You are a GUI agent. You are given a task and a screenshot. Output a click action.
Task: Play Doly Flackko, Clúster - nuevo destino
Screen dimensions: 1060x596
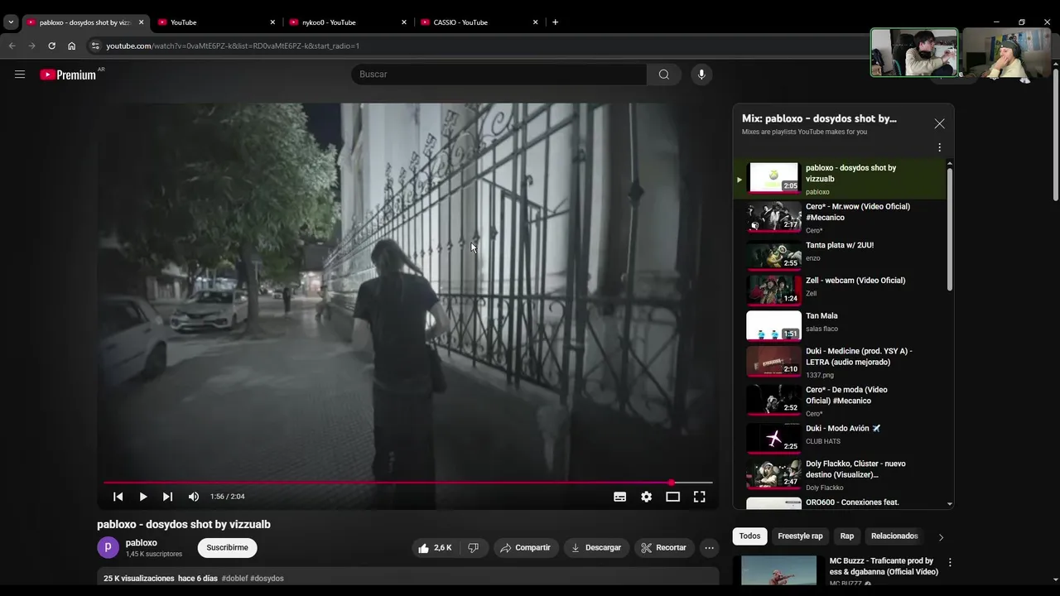point(841,475)
